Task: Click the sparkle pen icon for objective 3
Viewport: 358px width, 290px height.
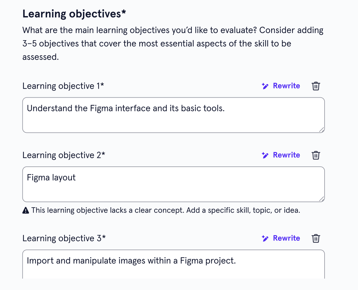Action: (265, 238)
